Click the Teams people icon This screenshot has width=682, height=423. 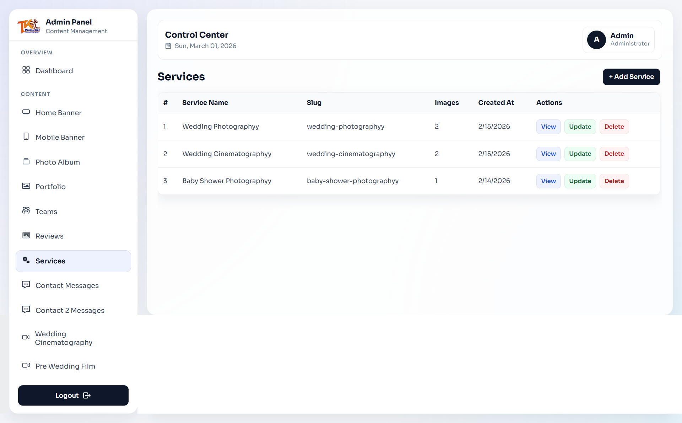click(x=26, y=211)
